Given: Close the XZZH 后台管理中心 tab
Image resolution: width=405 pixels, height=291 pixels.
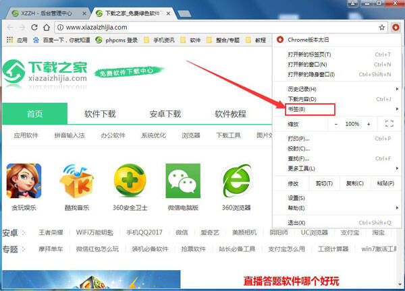Looking at the screenshot, I should [x=84, y=13].
